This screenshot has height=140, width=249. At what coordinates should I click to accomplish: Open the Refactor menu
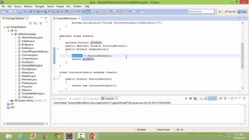point(28,6)
